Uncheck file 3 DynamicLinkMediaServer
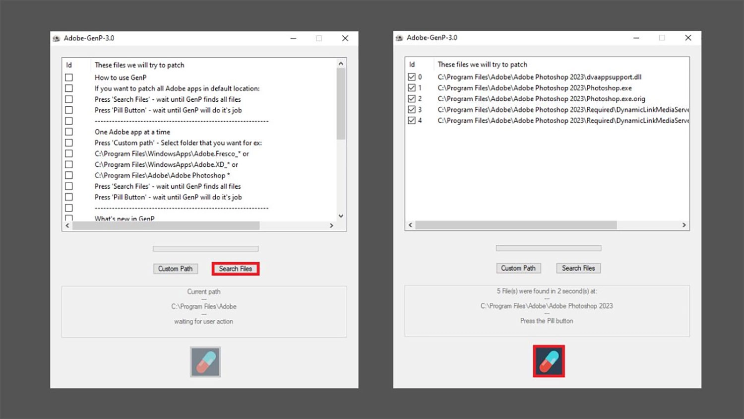The width and height of the screenshot is (744, 419). (x=412, y=110)
